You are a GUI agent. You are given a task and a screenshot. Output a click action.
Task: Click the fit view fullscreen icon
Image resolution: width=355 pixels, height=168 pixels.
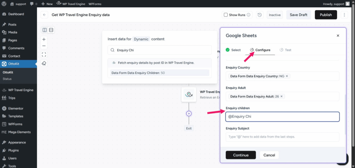coord(44,54)
